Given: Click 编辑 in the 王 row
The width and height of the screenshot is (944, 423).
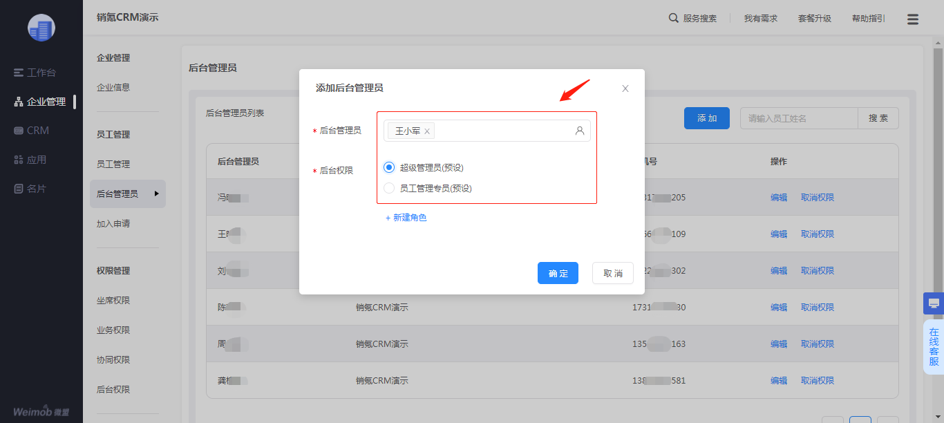Looking at the screenshot, I should 779,234.
